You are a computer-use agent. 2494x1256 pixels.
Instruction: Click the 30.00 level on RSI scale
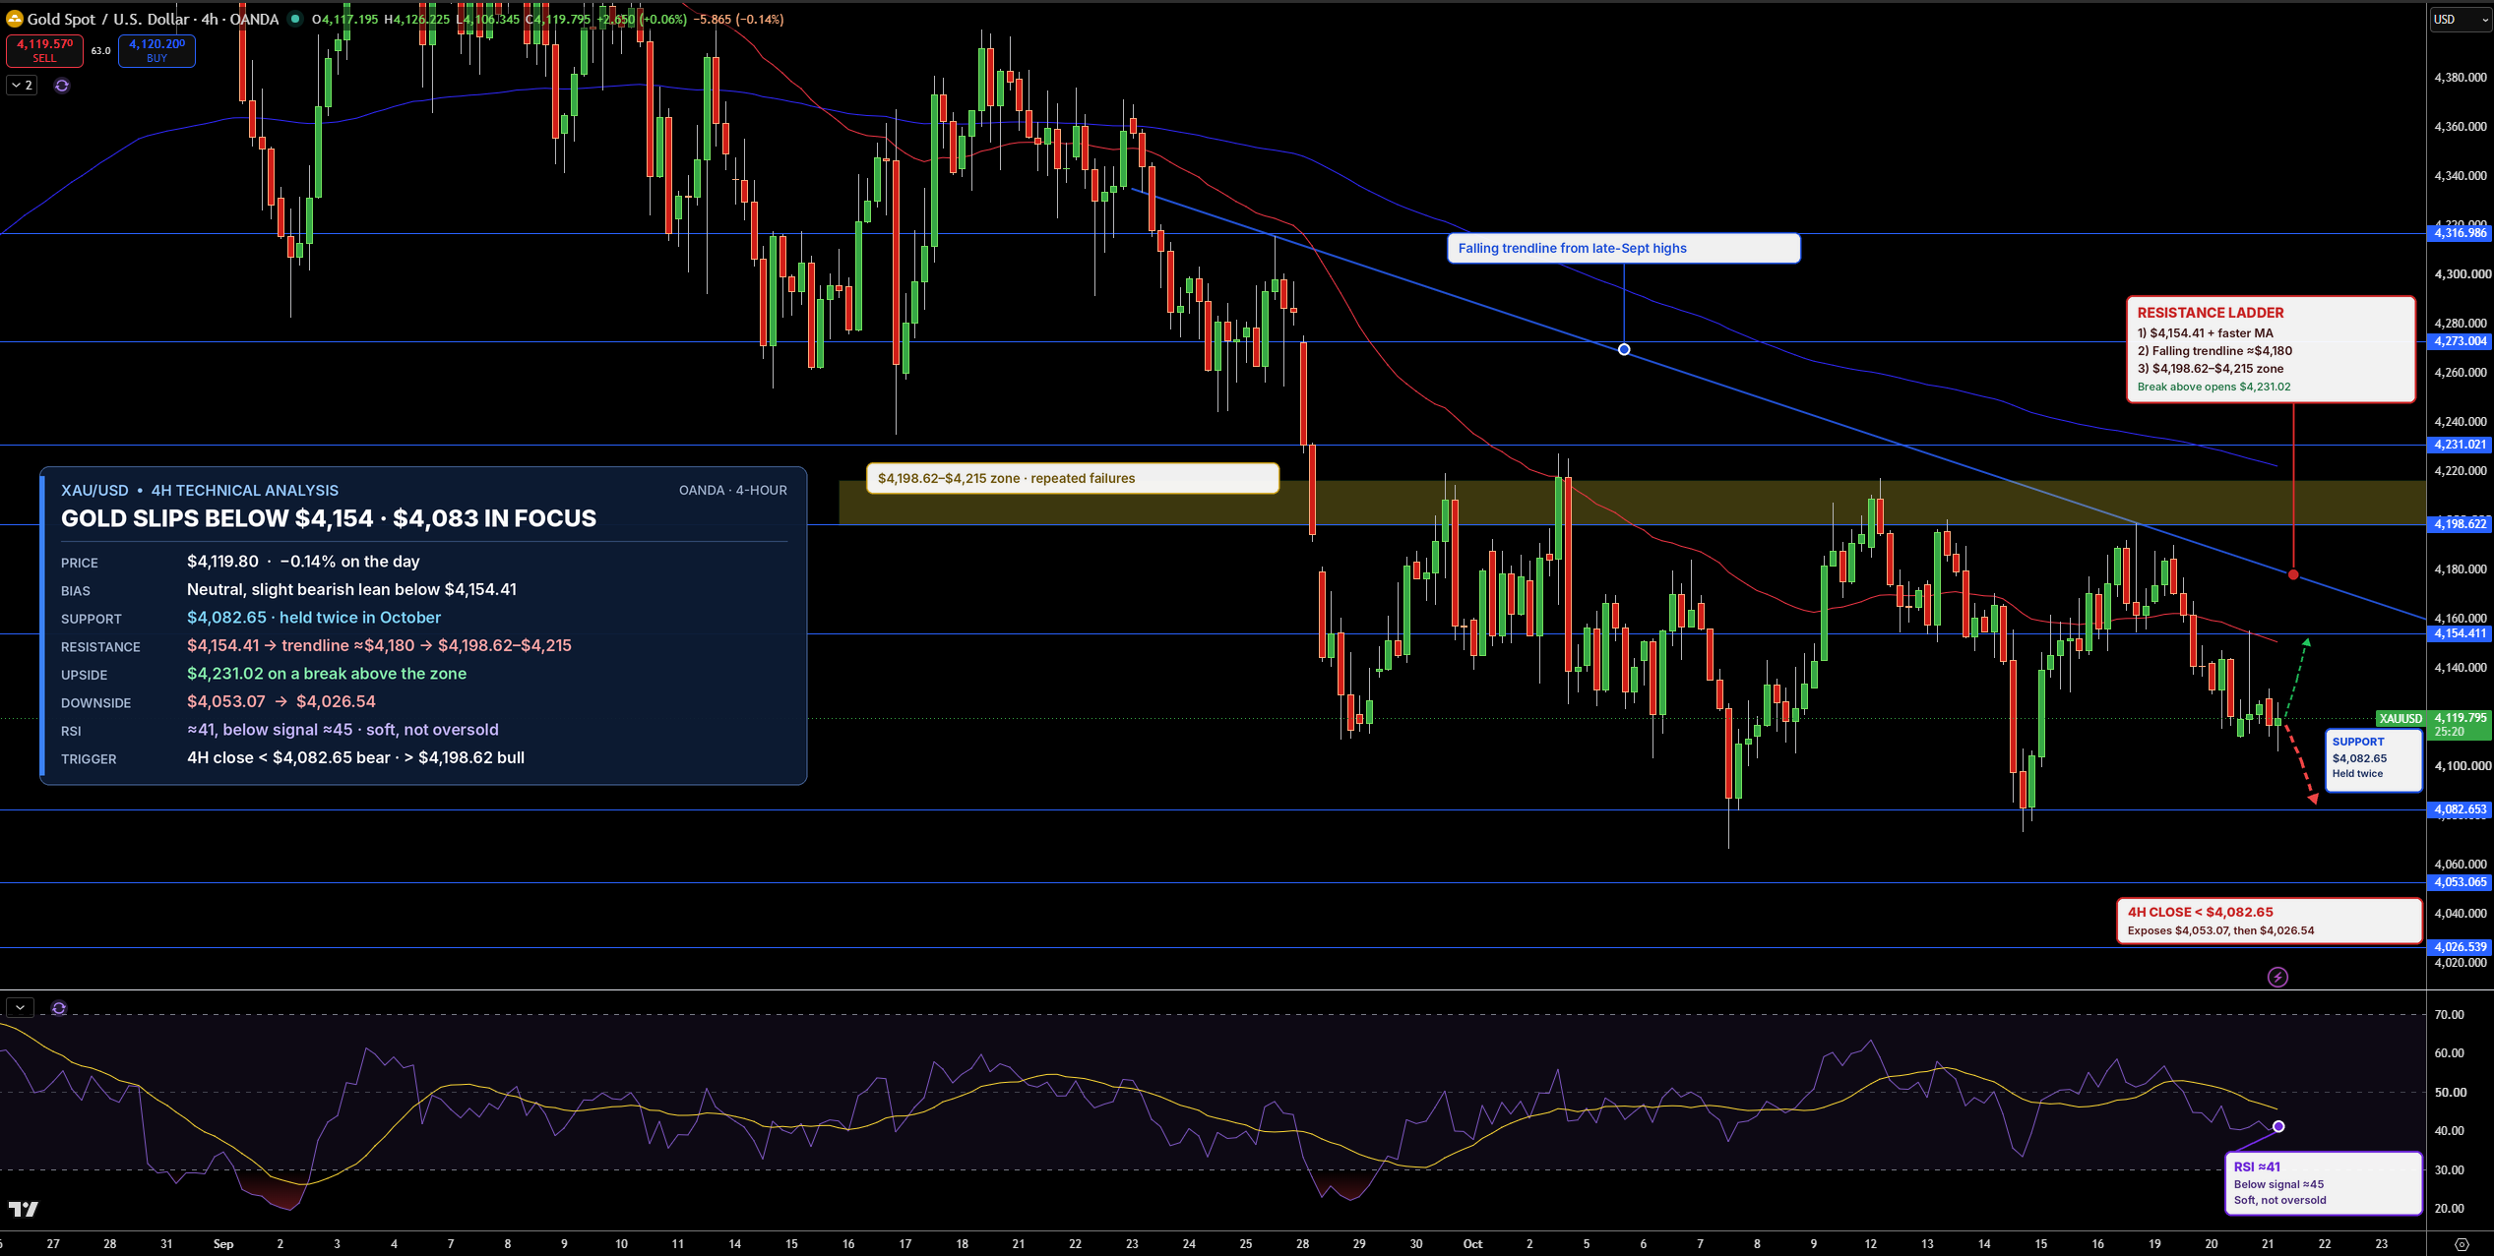[2450, 1169]
